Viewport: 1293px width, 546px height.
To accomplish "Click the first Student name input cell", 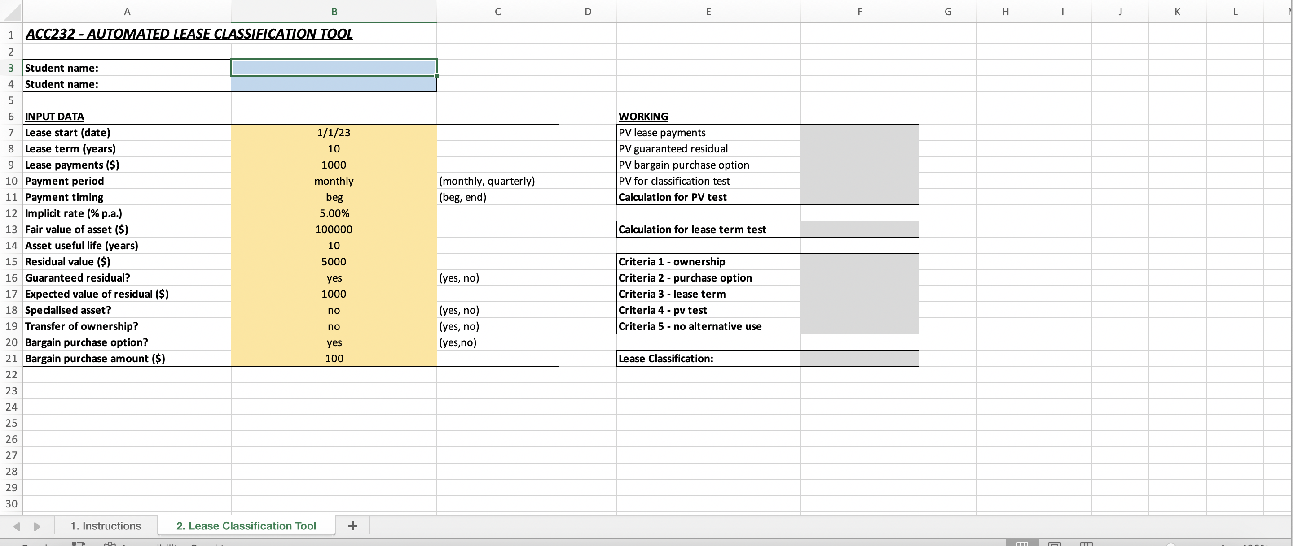I will (334, 68).
